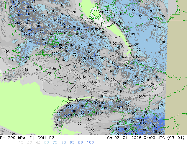This screenshot has width=187, height=145.
Task: Select the legend value 30 in the color scale
Action: click(29, 143)
